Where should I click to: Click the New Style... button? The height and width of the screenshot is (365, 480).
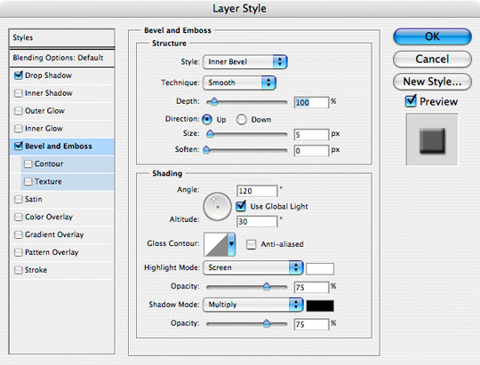pyautogui.click(x=432, y=82)
